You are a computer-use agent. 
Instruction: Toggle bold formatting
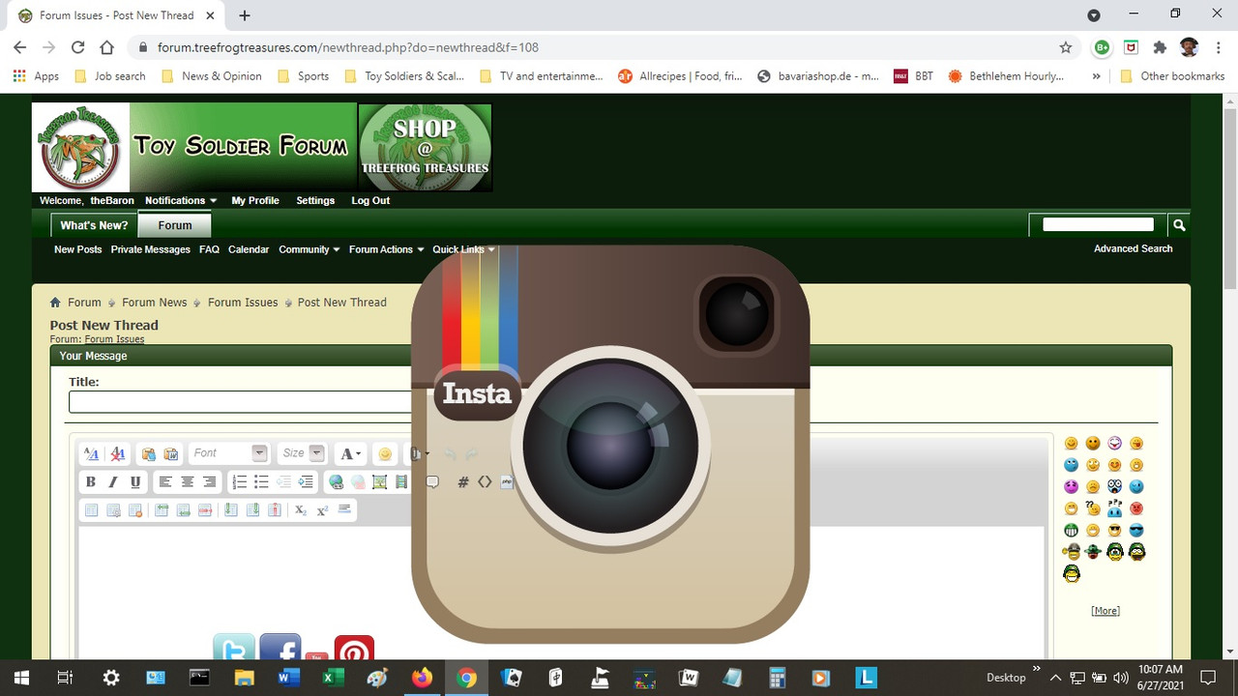(91, 481)
